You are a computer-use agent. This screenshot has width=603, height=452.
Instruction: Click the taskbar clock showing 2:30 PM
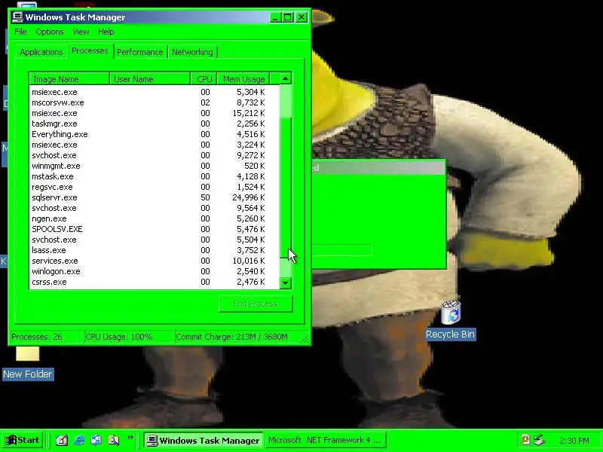tap(574, 441)
